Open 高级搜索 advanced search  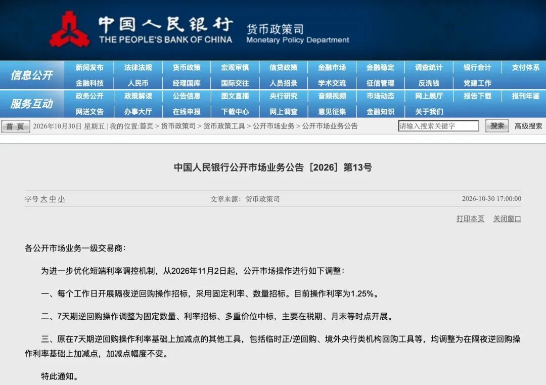point(528,126)
